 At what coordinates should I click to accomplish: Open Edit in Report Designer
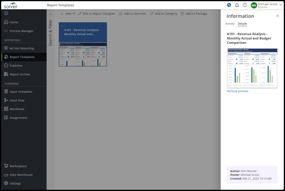point(96,14)
